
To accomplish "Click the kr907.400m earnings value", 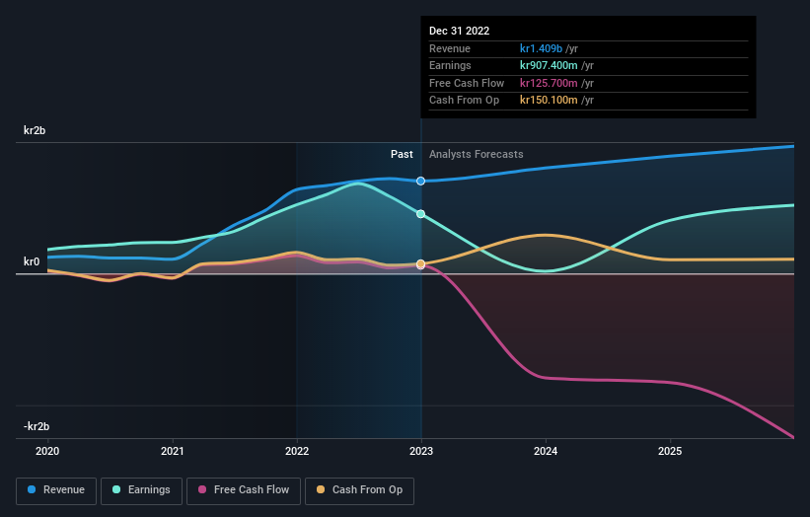I will 549,65.
